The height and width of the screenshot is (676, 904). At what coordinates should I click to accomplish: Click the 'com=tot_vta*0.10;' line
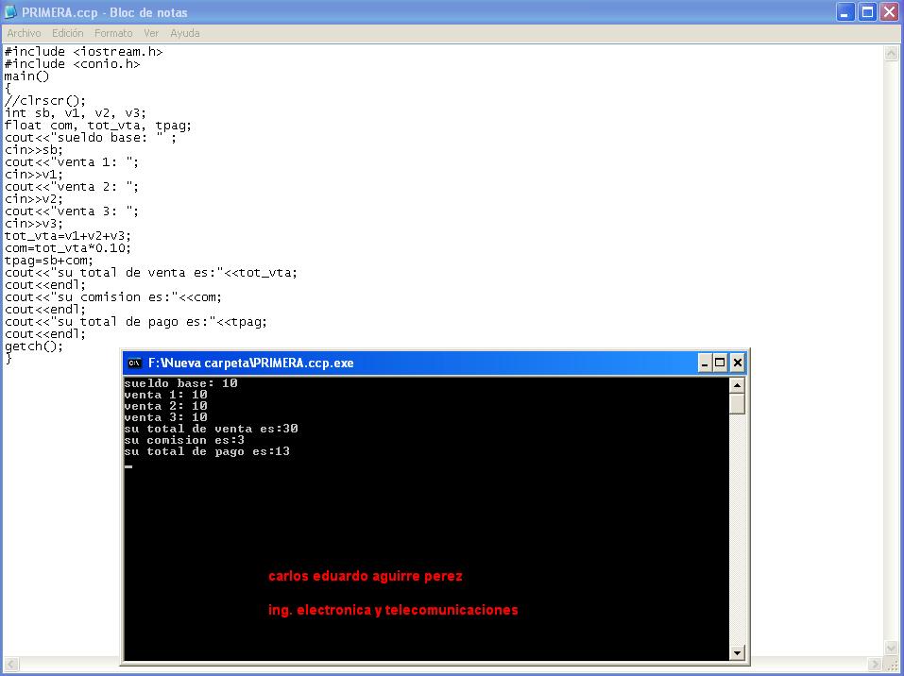point(68,247)
